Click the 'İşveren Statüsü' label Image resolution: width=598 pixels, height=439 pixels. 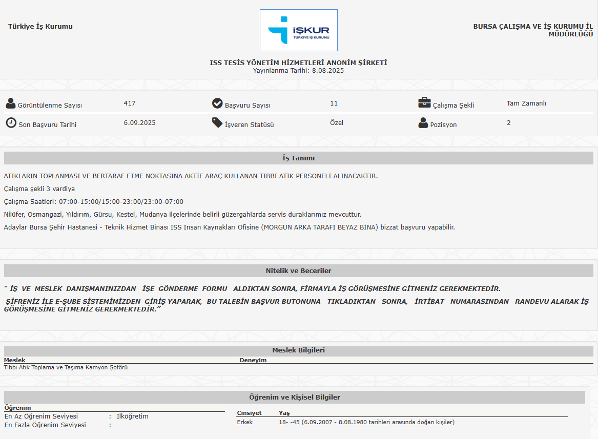pyautogui.click(x=250, y=124)
